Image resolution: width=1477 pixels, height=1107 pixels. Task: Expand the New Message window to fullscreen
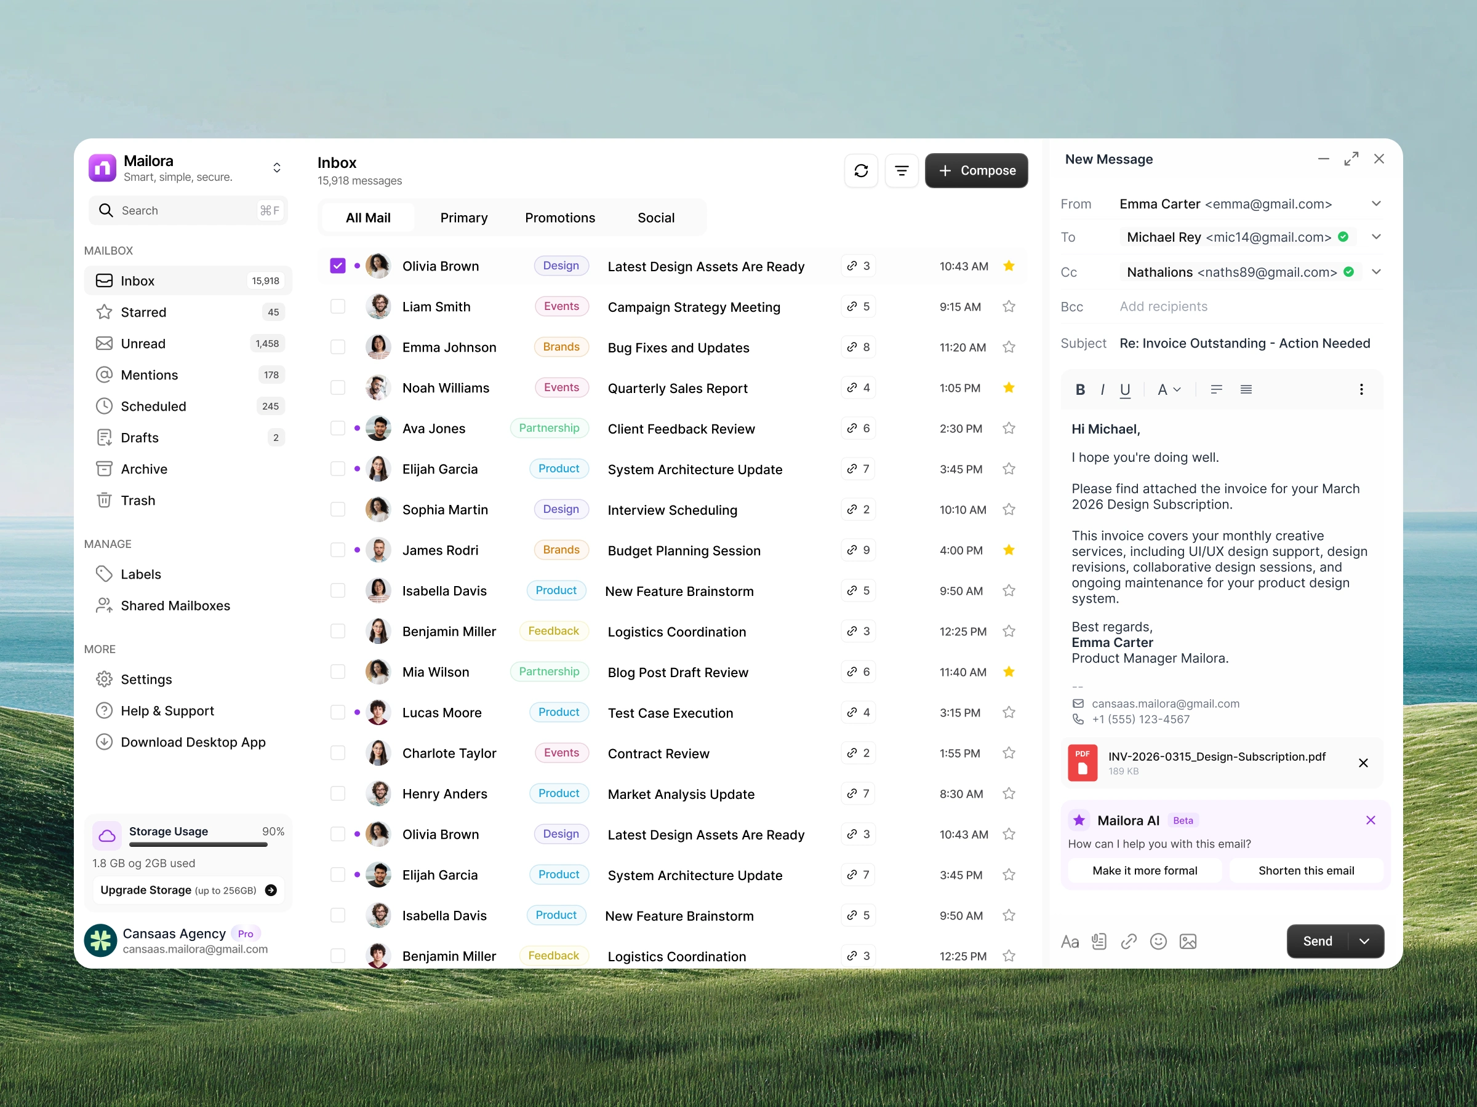(x=1351, y=159)
